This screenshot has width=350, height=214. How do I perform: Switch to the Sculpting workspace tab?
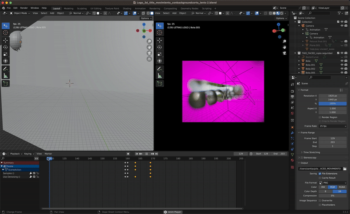click(x=82, y=8)
